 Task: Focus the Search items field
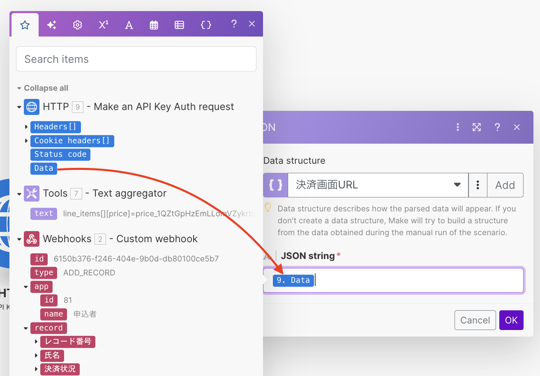point(136,59)
